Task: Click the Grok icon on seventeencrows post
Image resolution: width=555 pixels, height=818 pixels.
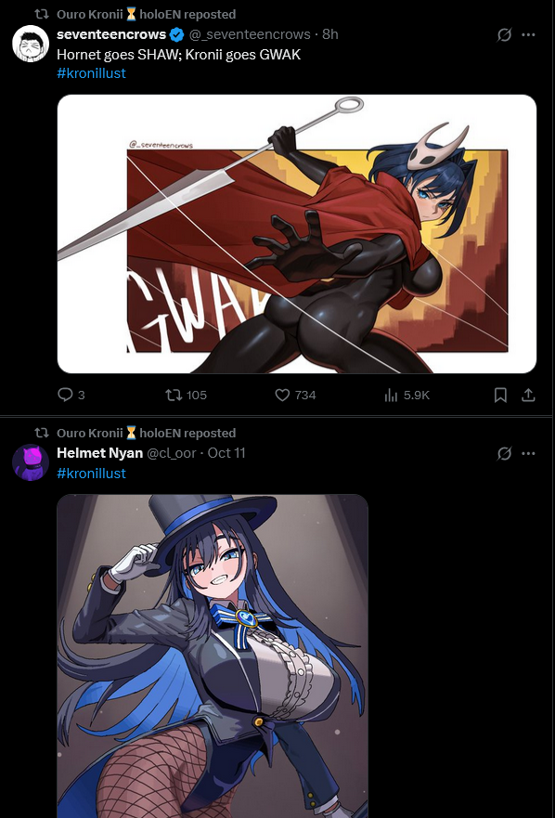Action: tap(504, 35)
